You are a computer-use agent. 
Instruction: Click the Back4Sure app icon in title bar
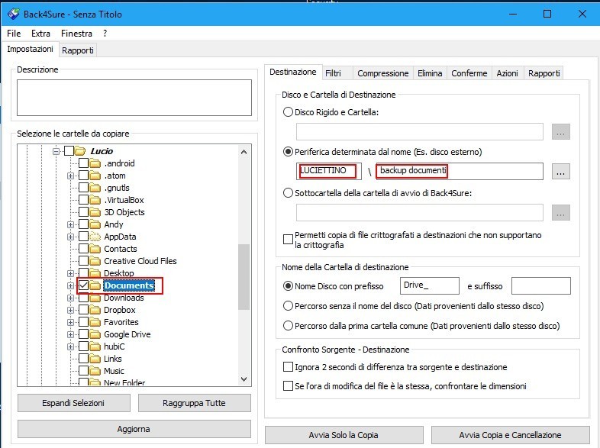point(13,15)
